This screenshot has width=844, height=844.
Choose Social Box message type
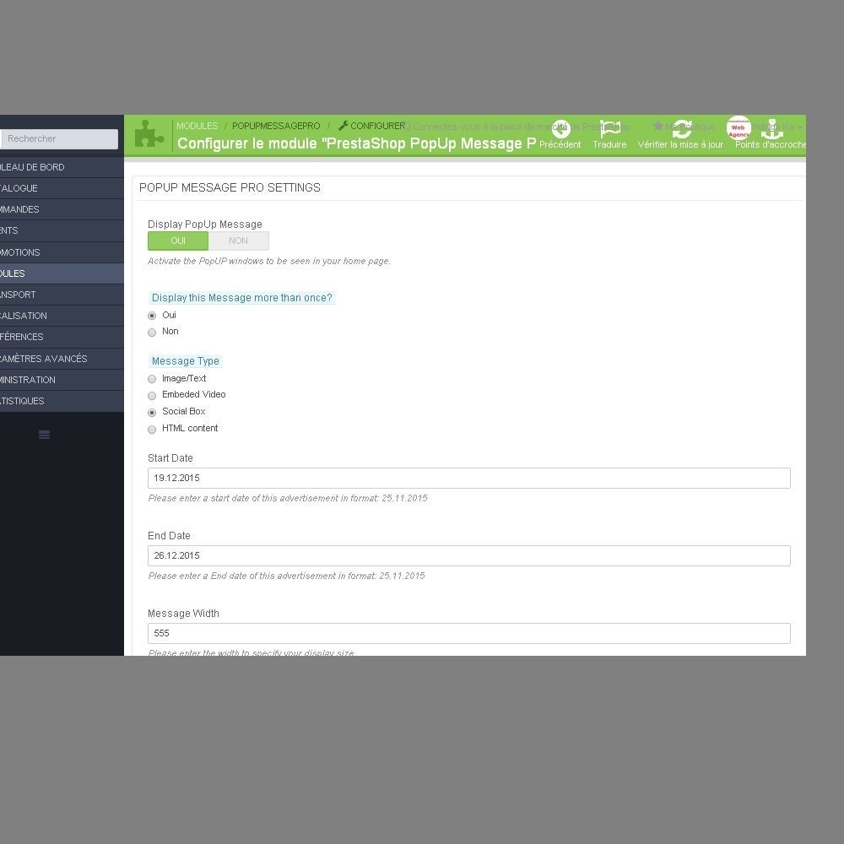(x=152, y=413)
